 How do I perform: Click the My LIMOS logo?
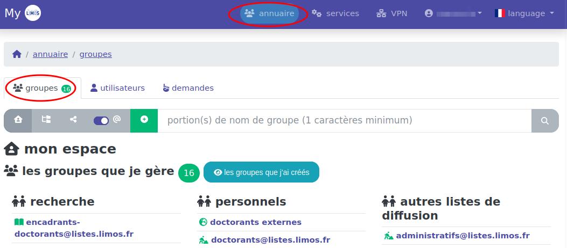pyautogui.click(x=23, y=13)
